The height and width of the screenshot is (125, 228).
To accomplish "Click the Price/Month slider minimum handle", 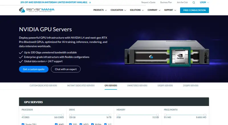I will (165, 115).
